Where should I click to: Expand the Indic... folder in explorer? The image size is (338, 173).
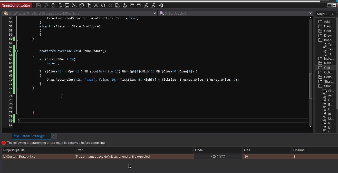tap(320, 59)
